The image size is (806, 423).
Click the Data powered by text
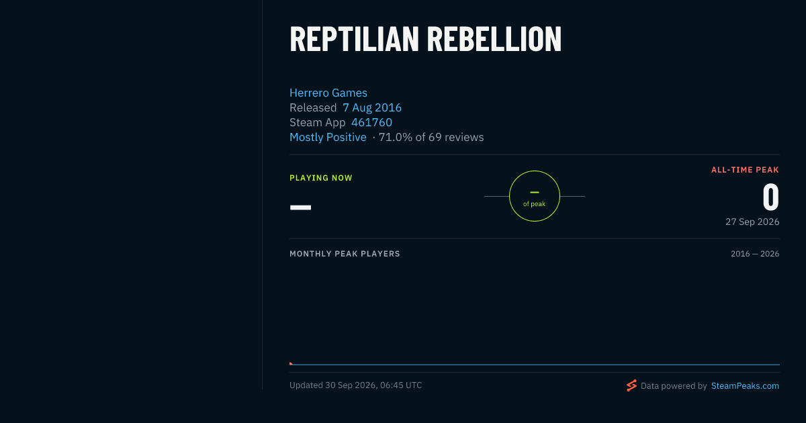pos(674,386)
